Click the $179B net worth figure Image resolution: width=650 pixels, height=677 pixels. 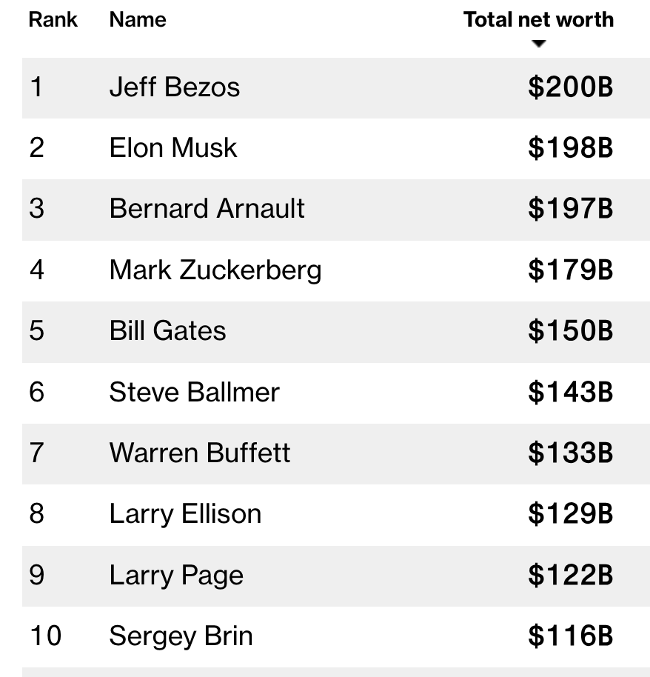point(570,270)
